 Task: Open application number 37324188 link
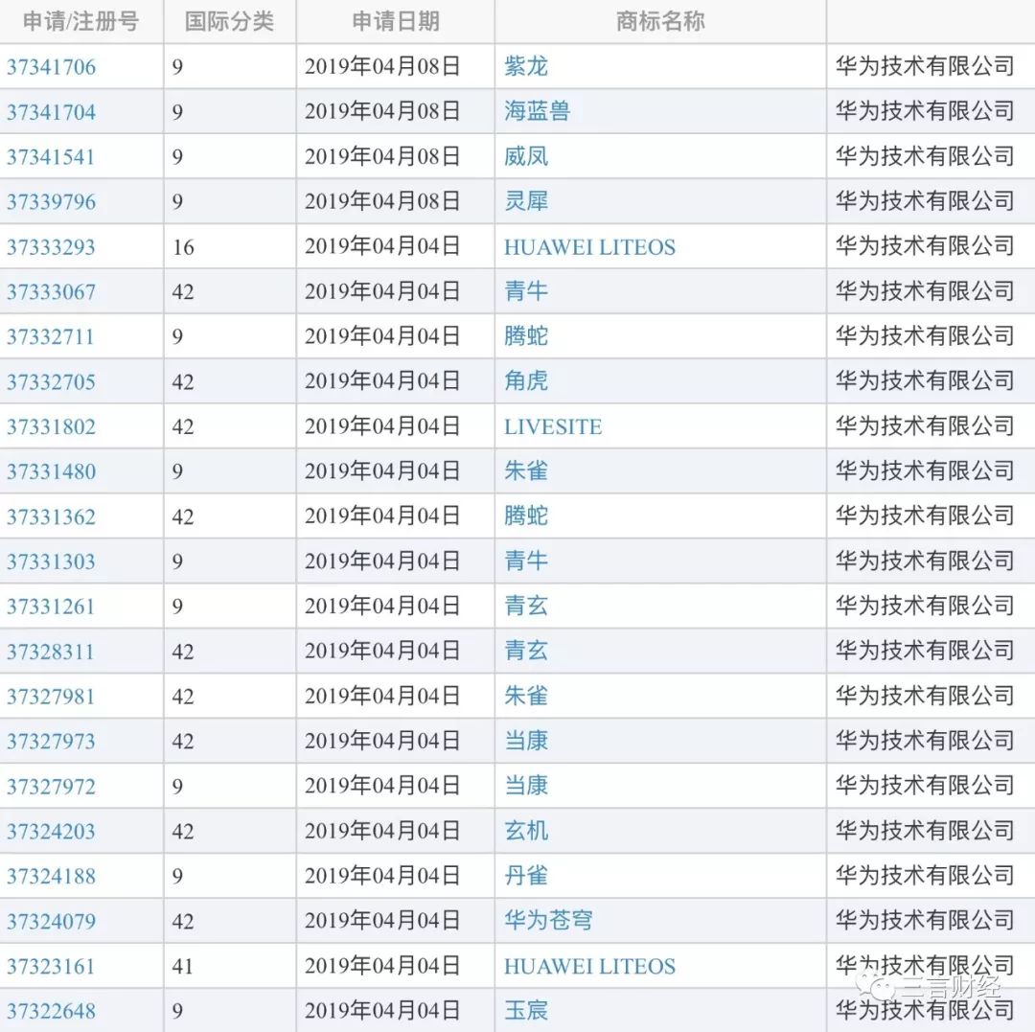52,876
